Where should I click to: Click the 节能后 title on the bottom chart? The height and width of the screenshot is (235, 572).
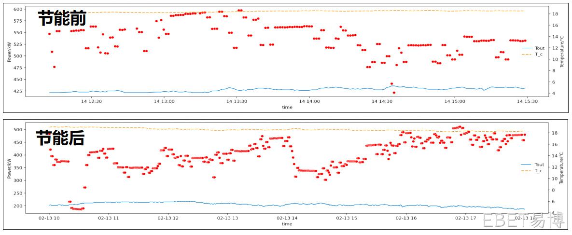[x=60, y=138]
